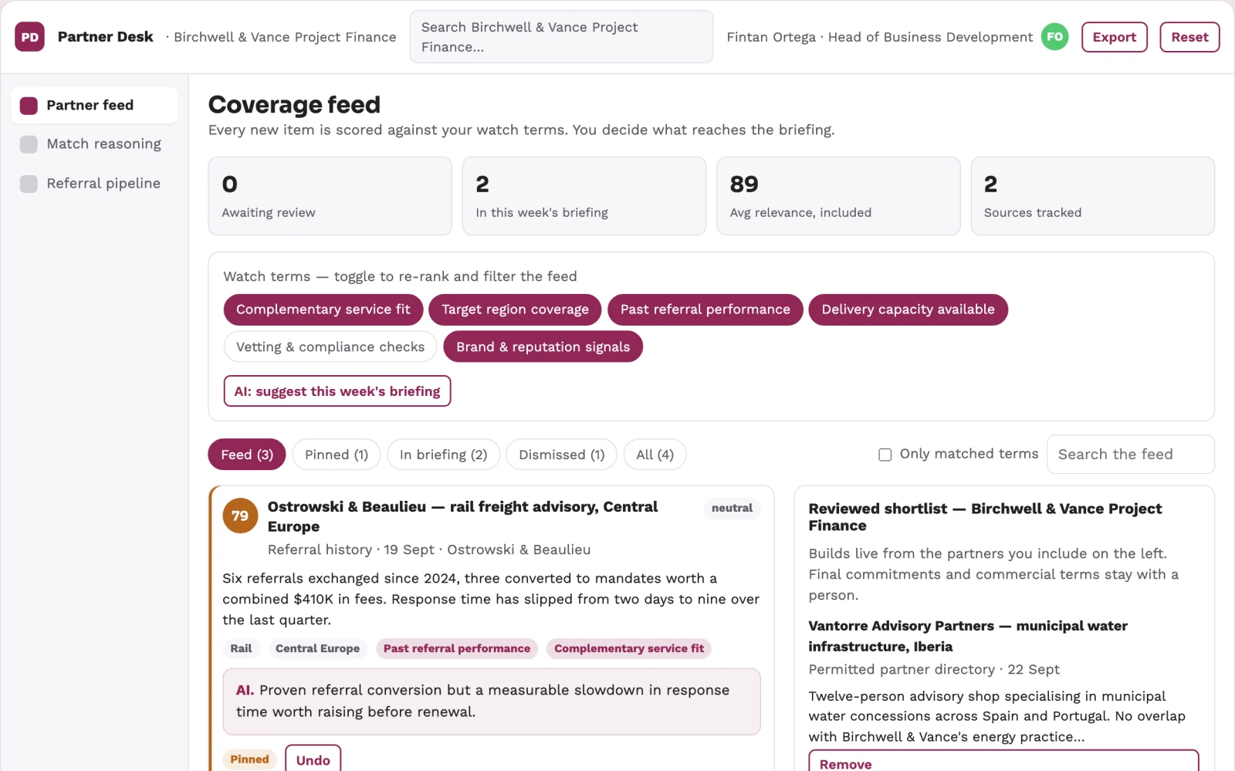Screen dimensions: 1235x771
Task: Remove Vantorre Advisory Partners from shortlist
Action: pyautogui.click(x=1003, y=760)
